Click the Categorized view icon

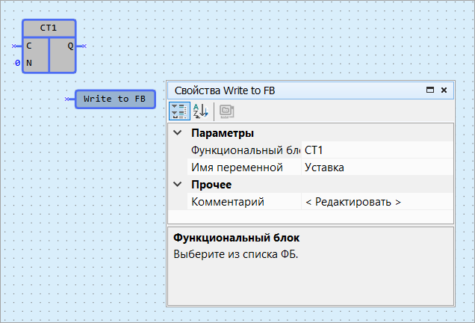click(x=179, y=111)
